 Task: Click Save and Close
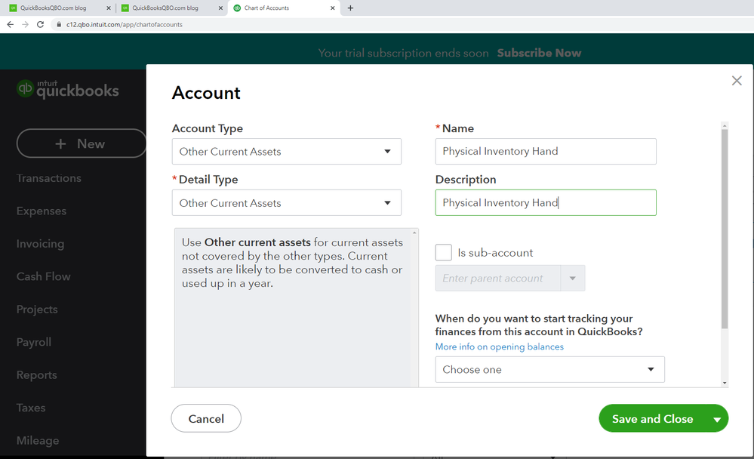(x=652, y=418)
